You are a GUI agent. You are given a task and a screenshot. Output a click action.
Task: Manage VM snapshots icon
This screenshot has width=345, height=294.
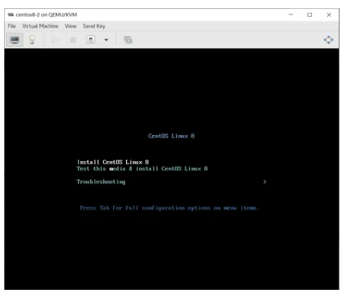tap(128, 40)
